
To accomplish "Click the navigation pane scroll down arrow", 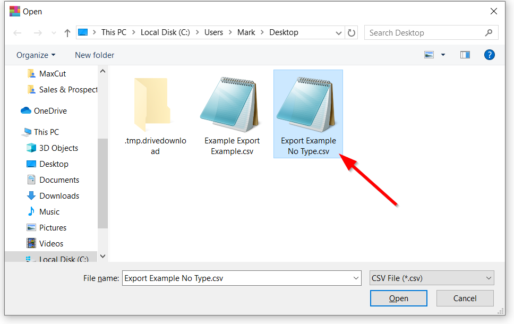I will coord(102,257).
